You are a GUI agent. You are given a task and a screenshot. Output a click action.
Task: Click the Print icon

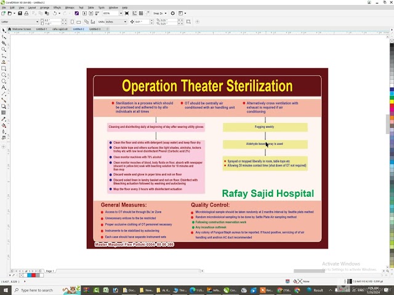click(26, 14)
